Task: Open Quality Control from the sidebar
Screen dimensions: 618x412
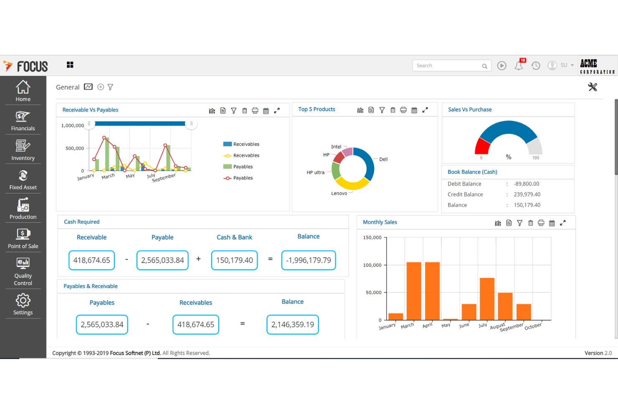Action: point(23,270)
